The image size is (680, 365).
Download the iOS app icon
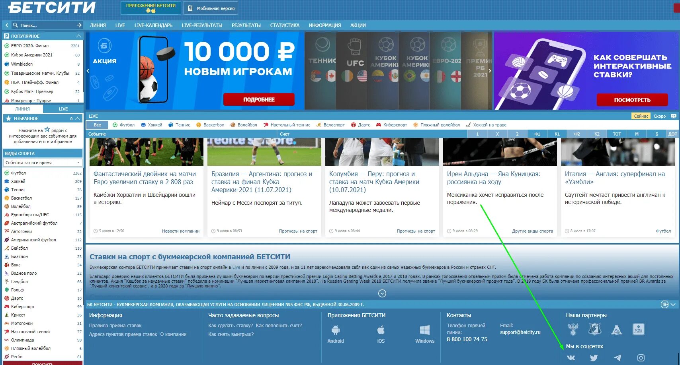pos(381,330)
